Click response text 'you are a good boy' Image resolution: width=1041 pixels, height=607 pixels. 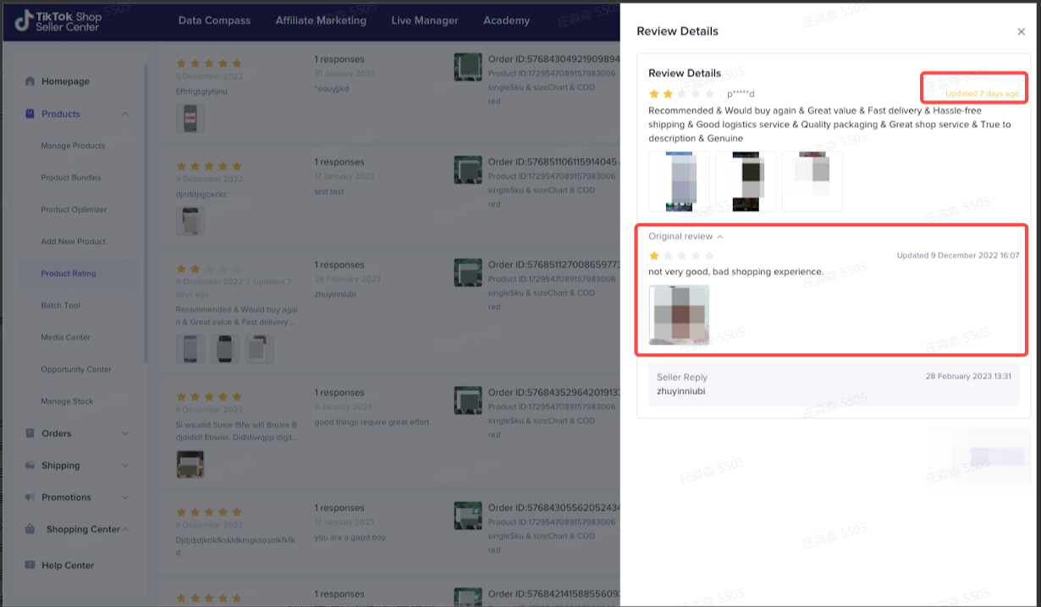(x=350, y=537)
